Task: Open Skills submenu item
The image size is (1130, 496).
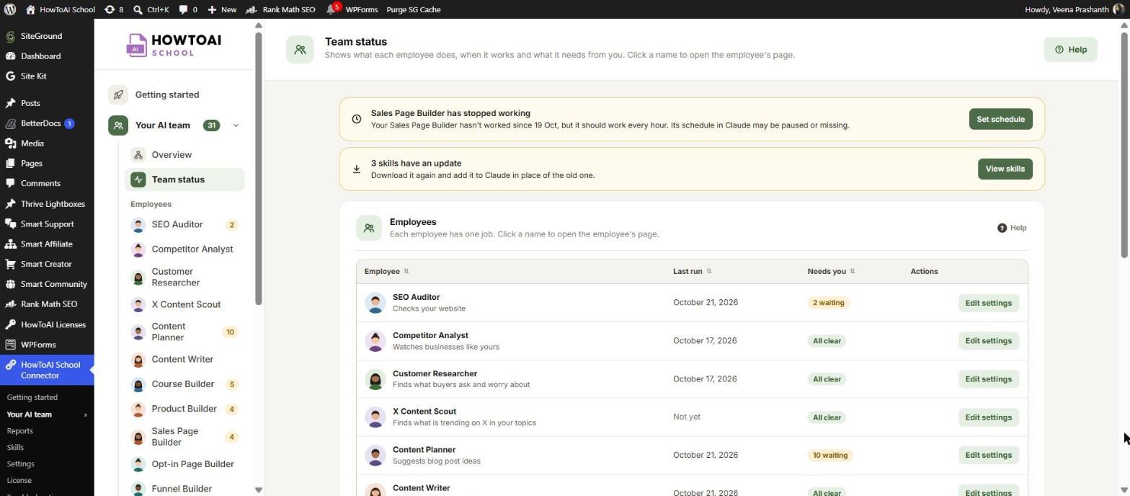Action: click(15, 448)
